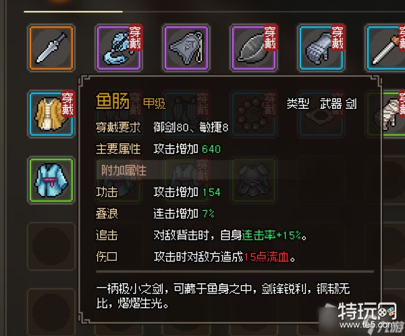Click the 穿戴 badge on helmet slot

pyautogui.click(x=269, y=37)
